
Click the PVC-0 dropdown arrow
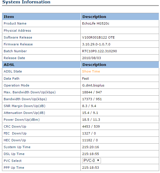[98, 160]
